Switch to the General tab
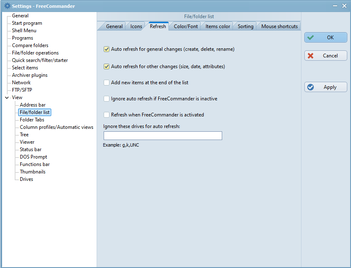 tap(114, 26)
